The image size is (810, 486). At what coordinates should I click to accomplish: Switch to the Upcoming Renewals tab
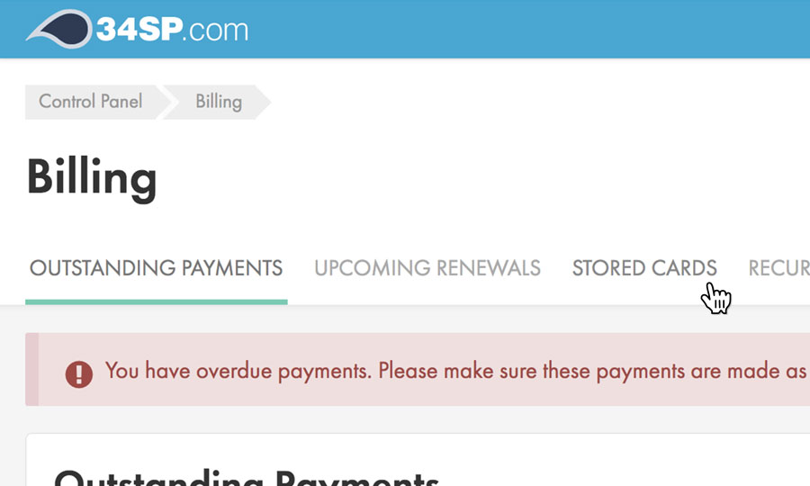tap(427, 268)
